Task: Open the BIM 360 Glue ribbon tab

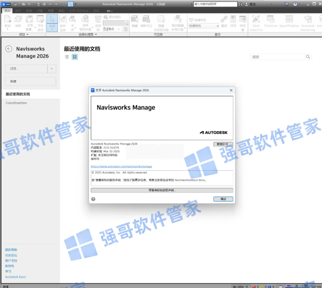Action: [x=79, y=11]
